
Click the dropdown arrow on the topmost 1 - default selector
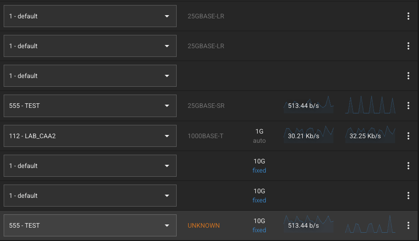click(x=166, y=16)
